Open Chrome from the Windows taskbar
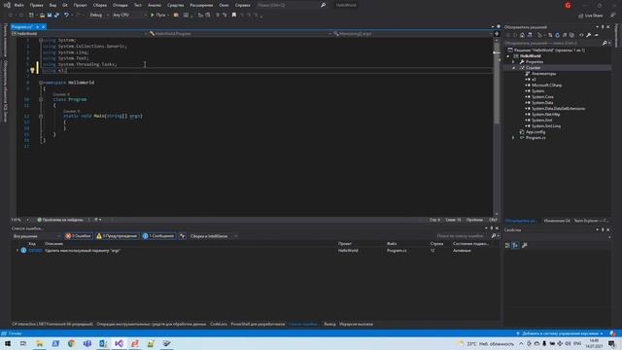622x350 pixels. coord(71,343)
